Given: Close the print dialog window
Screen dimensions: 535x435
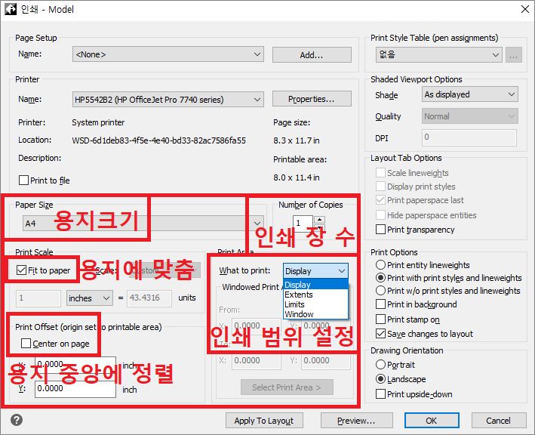Looking at the screenshot, I should (x=525, y=9).
